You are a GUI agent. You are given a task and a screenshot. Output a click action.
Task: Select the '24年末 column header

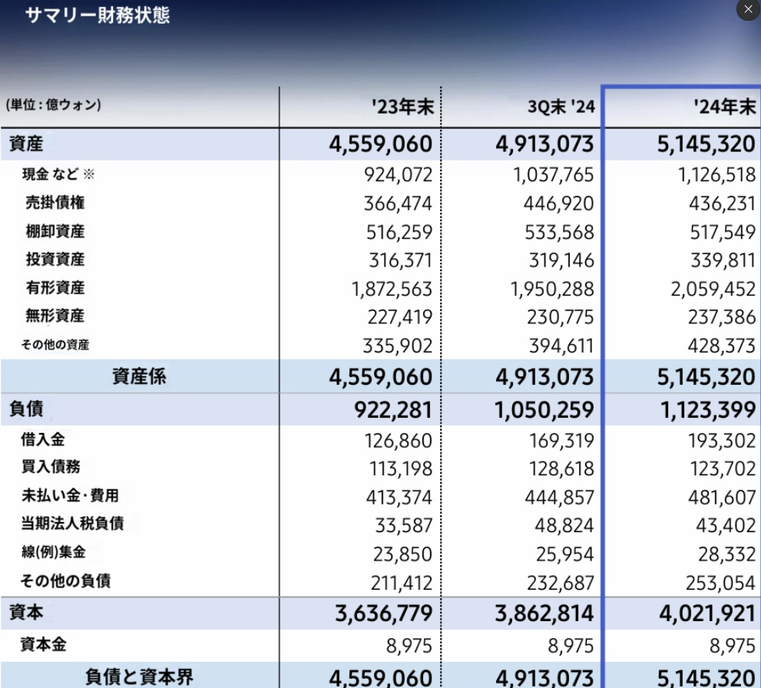coord(725,107)
